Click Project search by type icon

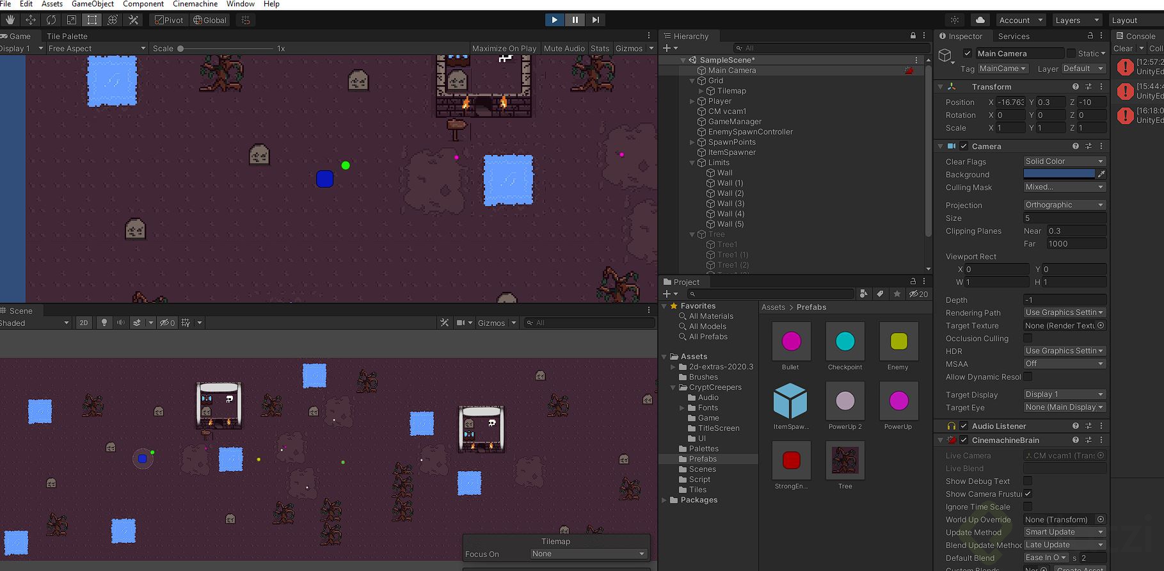point(864,294)
